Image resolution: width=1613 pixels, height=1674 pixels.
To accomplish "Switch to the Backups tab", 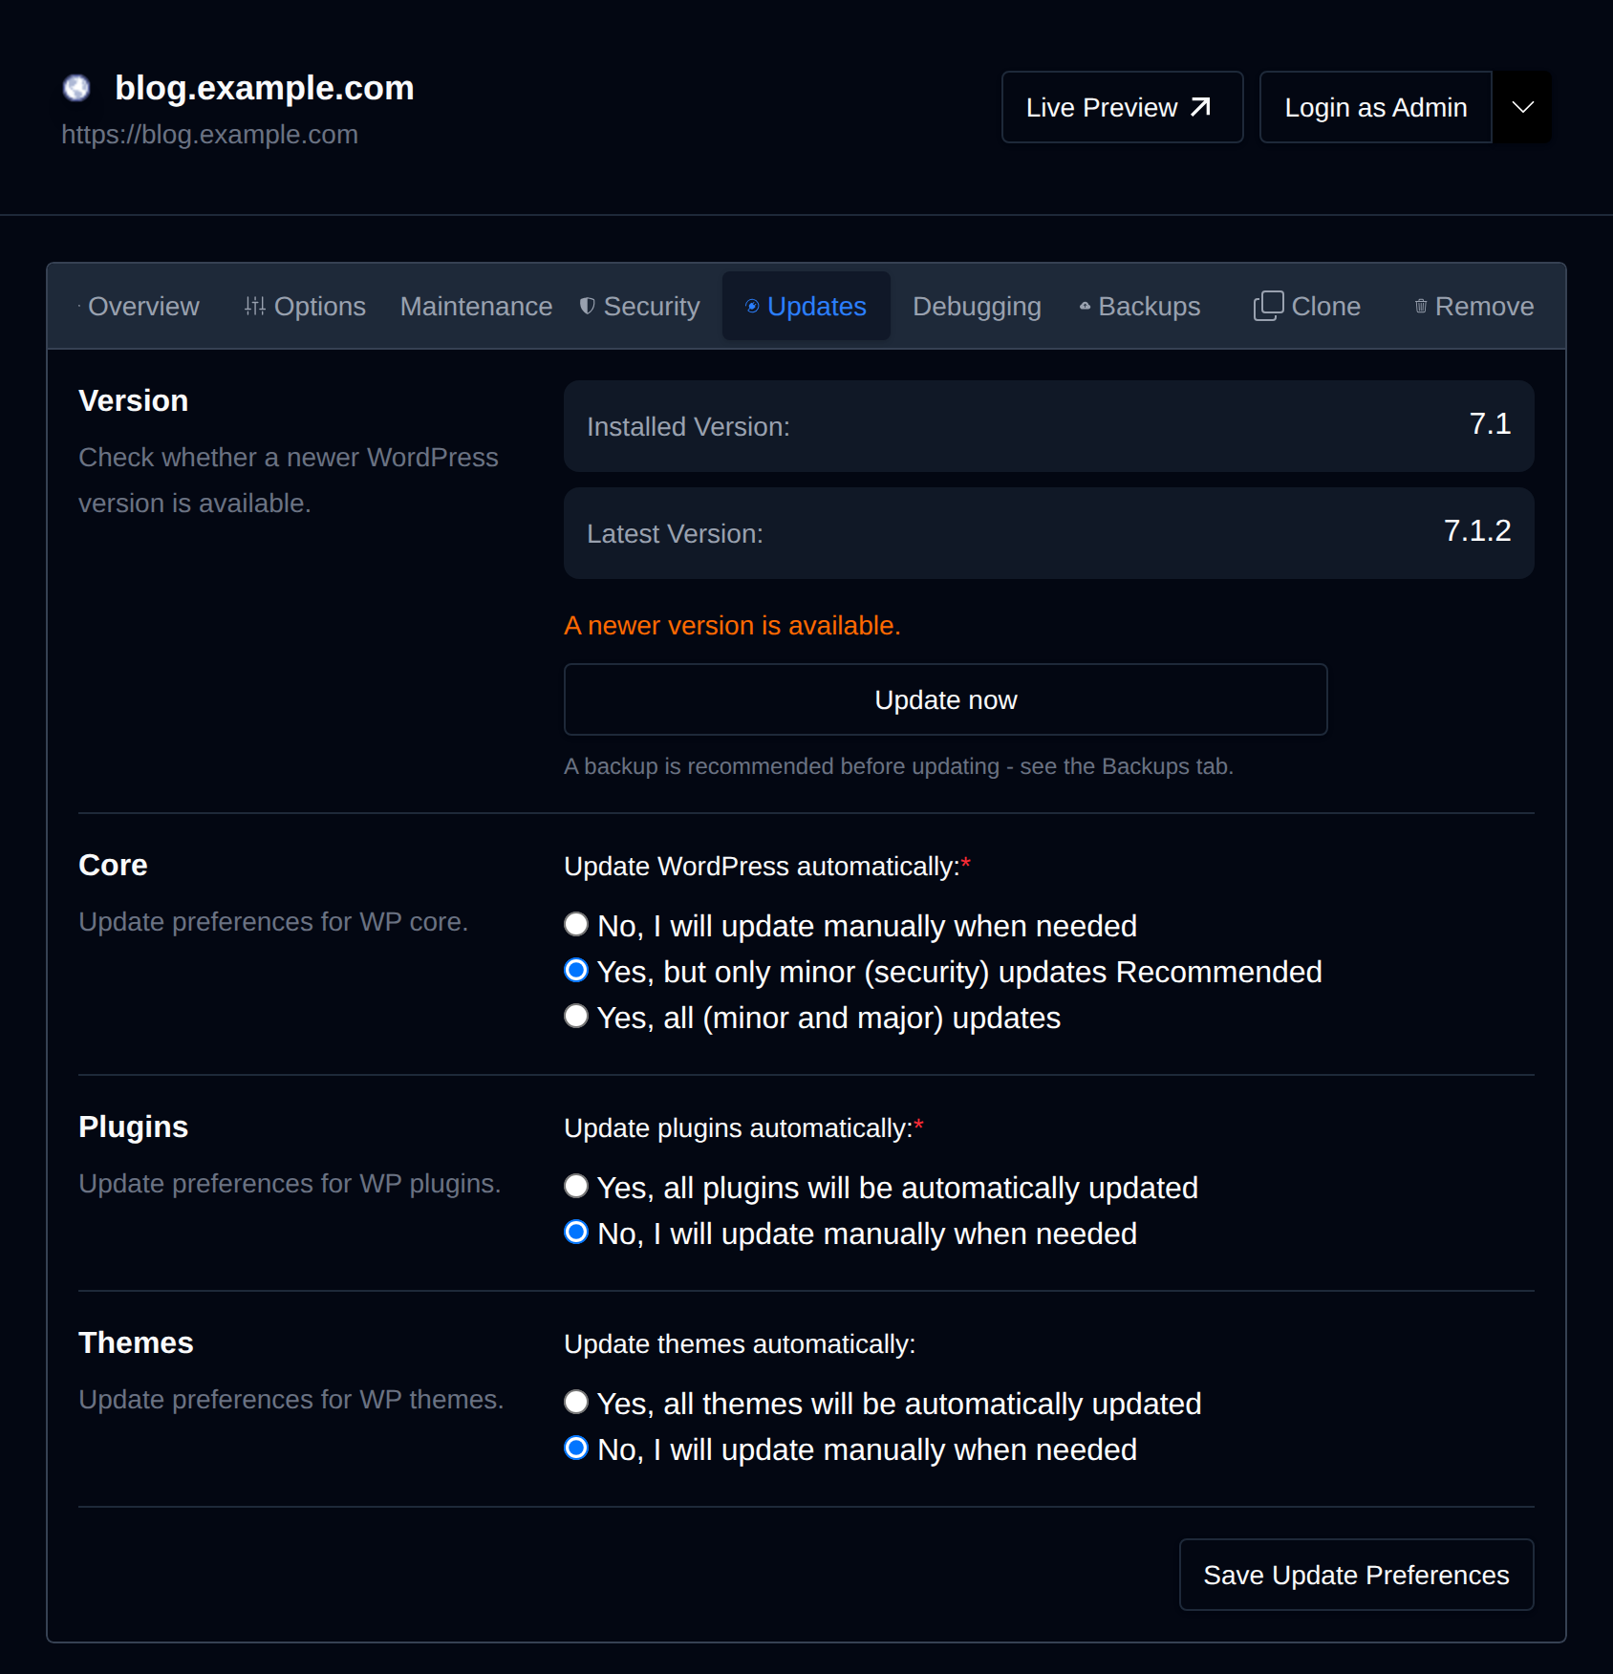I will click(1140, 306).
